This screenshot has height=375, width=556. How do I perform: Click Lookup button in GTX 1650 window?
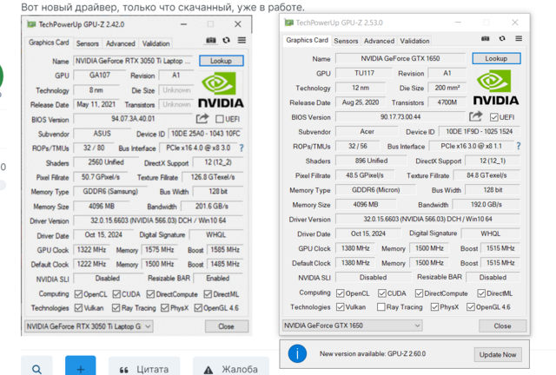495,58
